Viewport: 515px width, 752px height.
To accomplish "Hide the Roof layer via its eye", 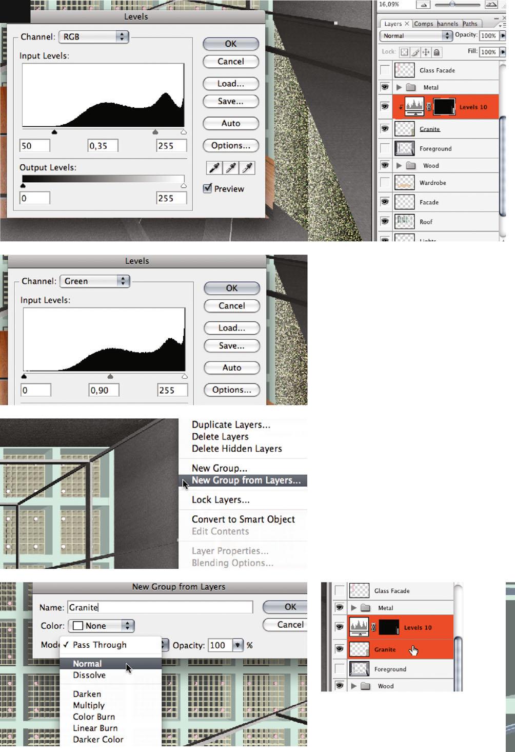I will coord(385,222).
